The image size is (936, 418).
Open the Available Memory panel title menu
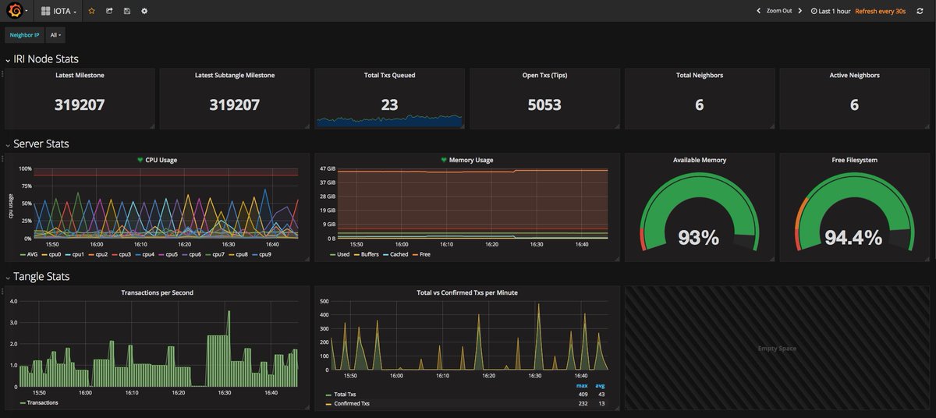click(699, 160)
